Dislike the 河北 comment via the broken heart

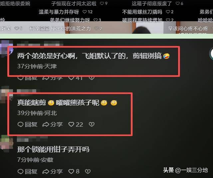coord(92,124)
